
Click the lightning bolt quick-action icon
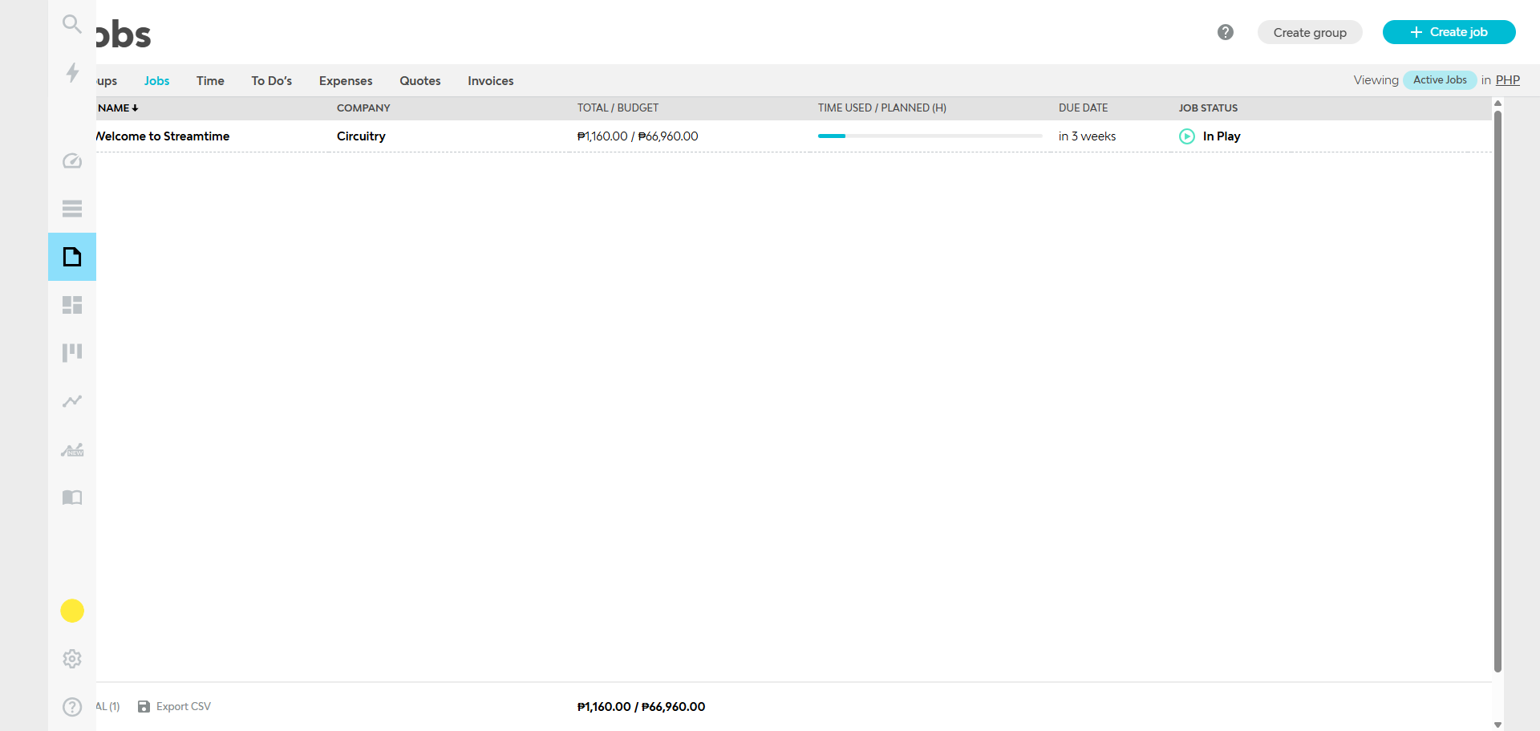click(x=72, y=72)
